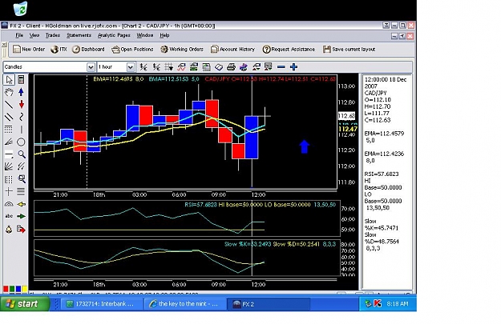This screenshot has width=501, height=324.
Task: Click the exit door red arrow icon
Action: coord(21,229)
